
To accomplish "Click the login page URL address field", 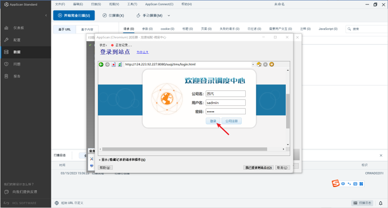I will tap(187, 64).
